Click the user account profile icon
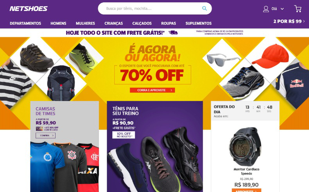309x192 pixels. coord(266,9)
